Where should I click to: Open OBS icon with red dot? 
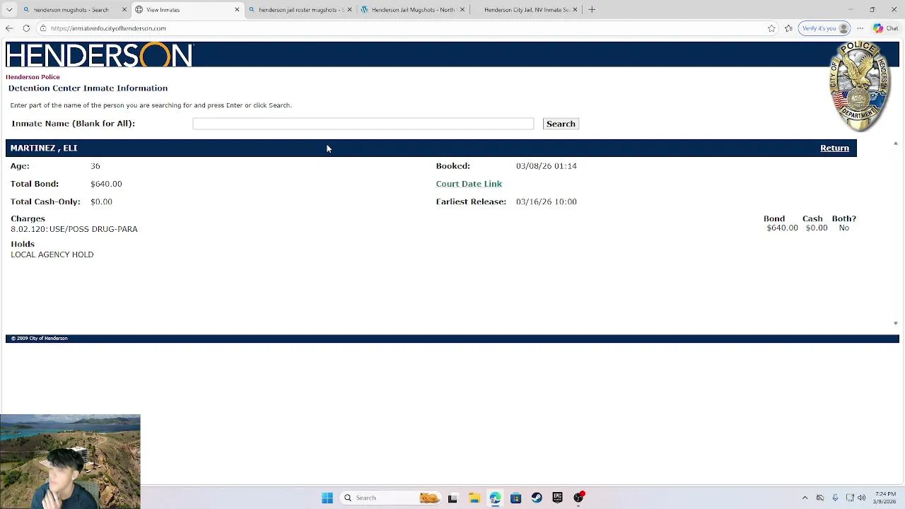coord(578,498)
